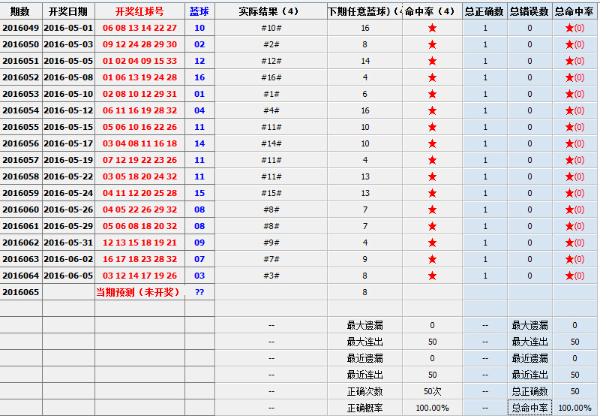
Task: Click blue ball 15 in row 2016059
Action: pyautogui.click(x=199, y=193)
